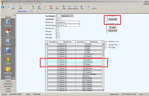Screen dimensions: 149x96
Task: Close the Dispatch sidebar panel
Action: click(x=14, y=15)
